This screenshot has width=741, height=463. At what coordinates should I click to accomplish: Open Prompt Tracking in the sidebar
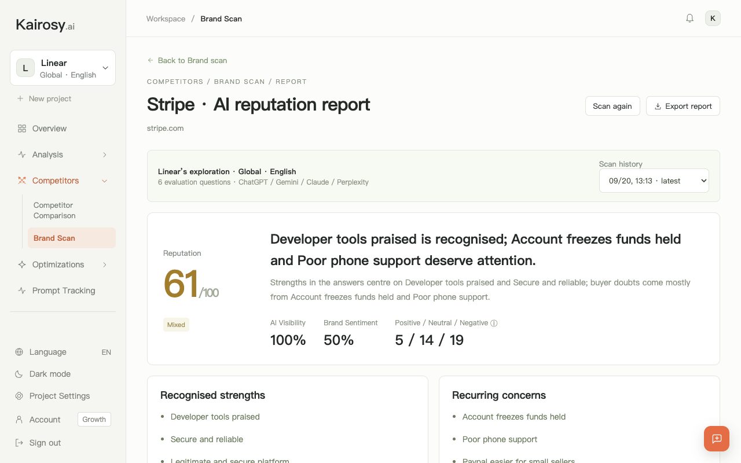pyautogui.click(x=63, y=291)
